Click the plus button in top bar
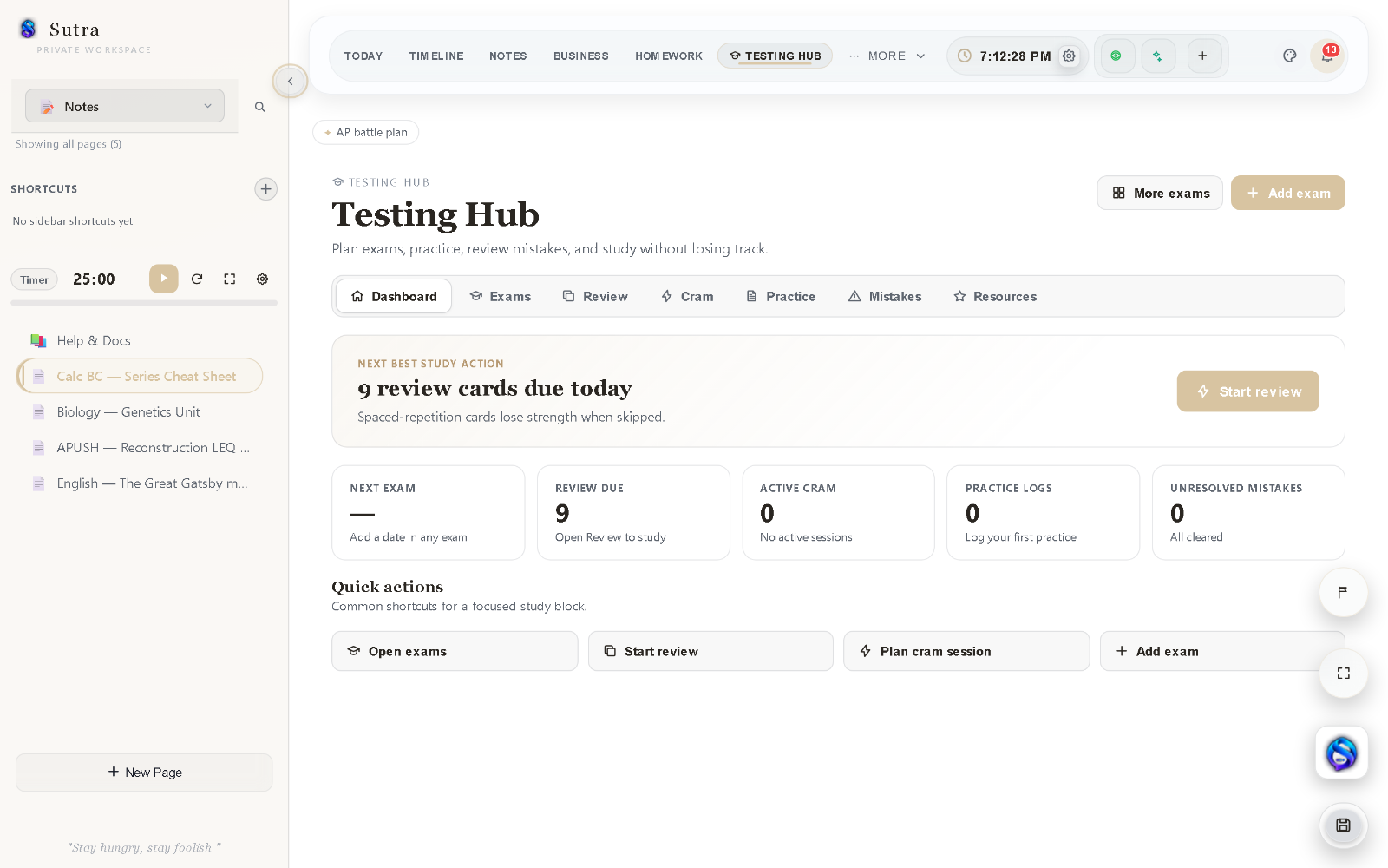Screen dimensions: 1388x868 pyautogui.click(x=1203, y=56)
